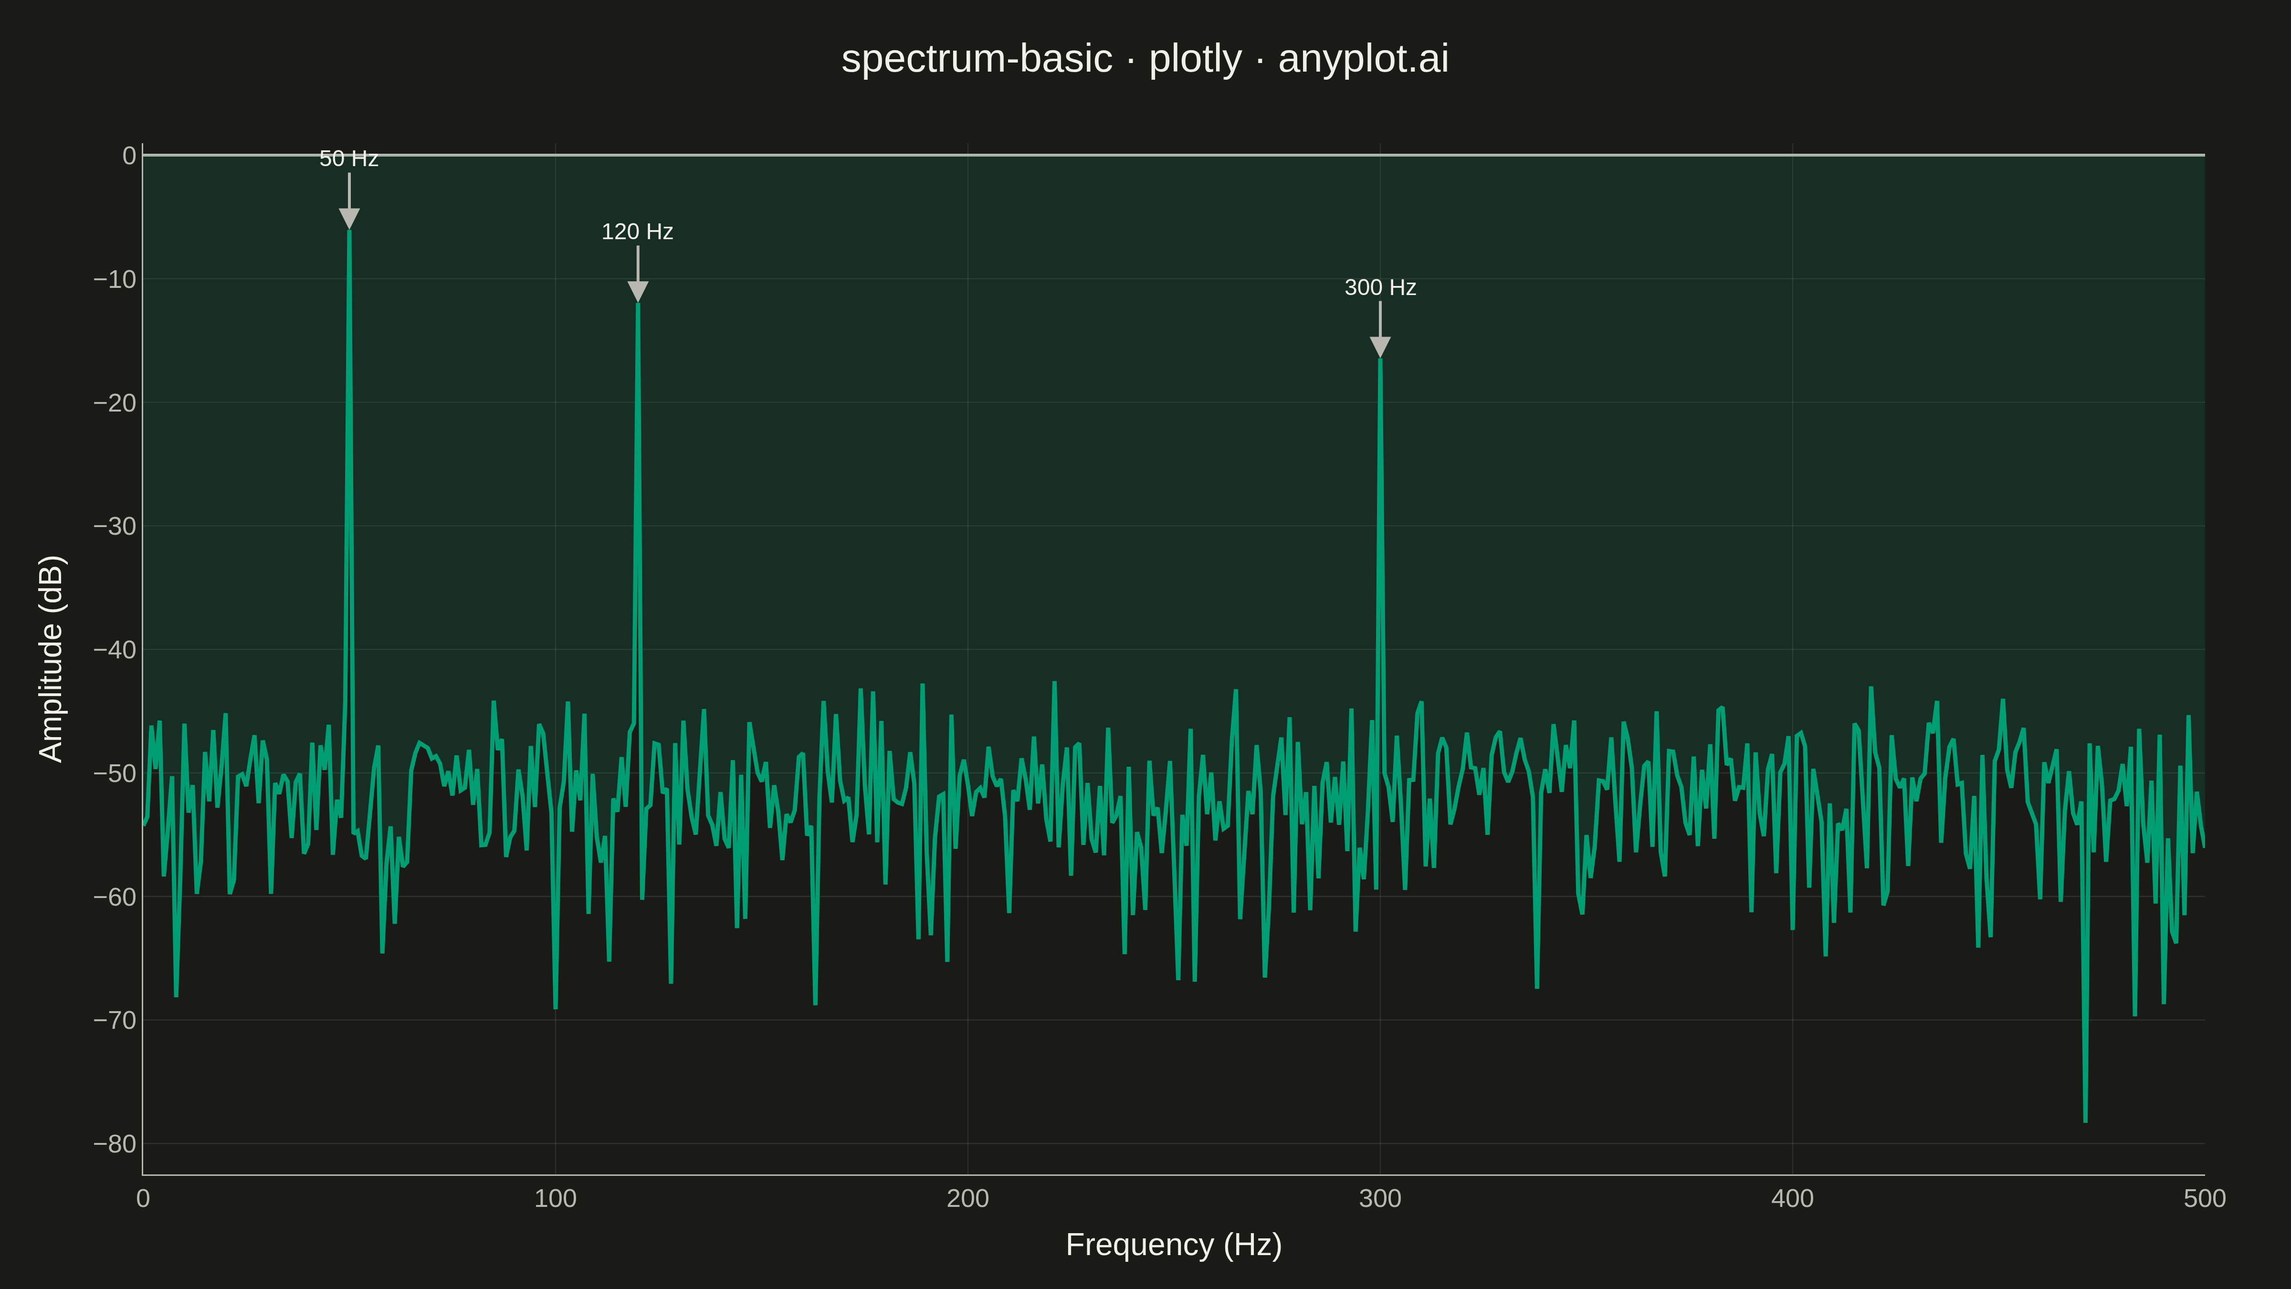The width and height of the screenshot is (2291, 1289).
Task: Click the −40 tick on amplitude axis
Action: pos(115,650)
